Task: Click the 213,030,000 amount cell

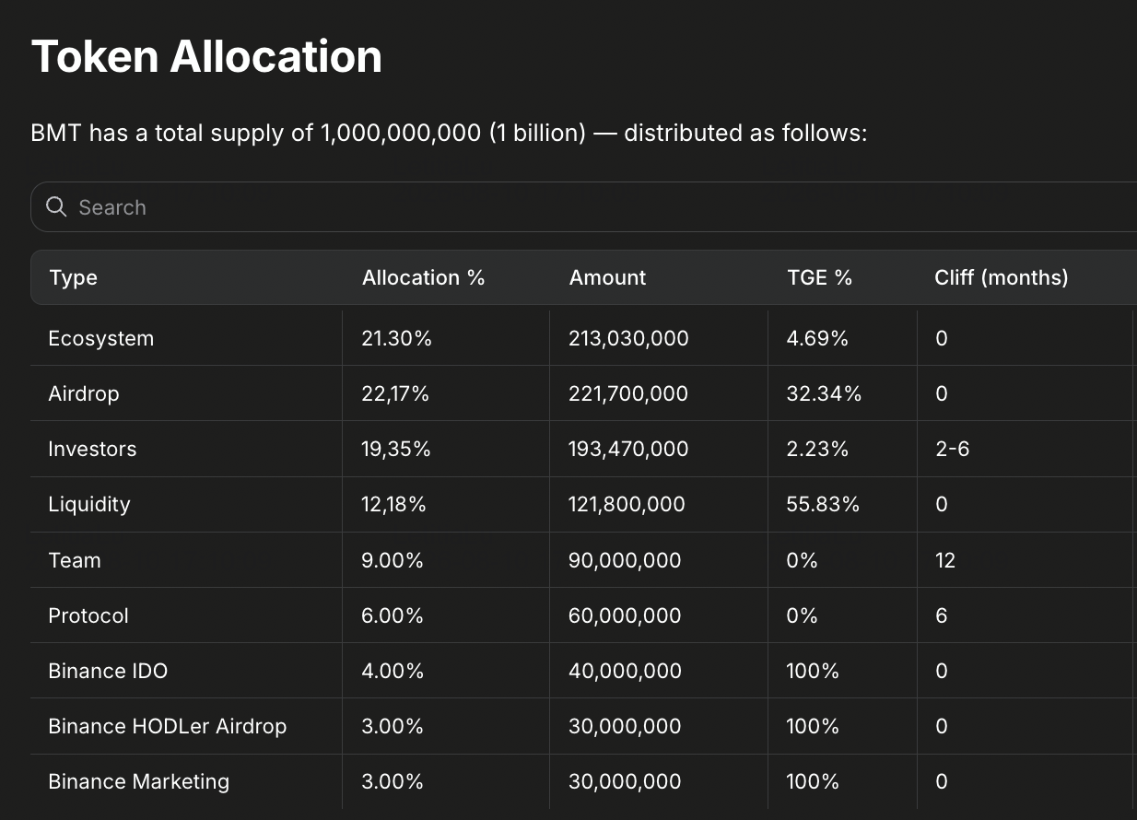Action: click(x=628, y=338)
